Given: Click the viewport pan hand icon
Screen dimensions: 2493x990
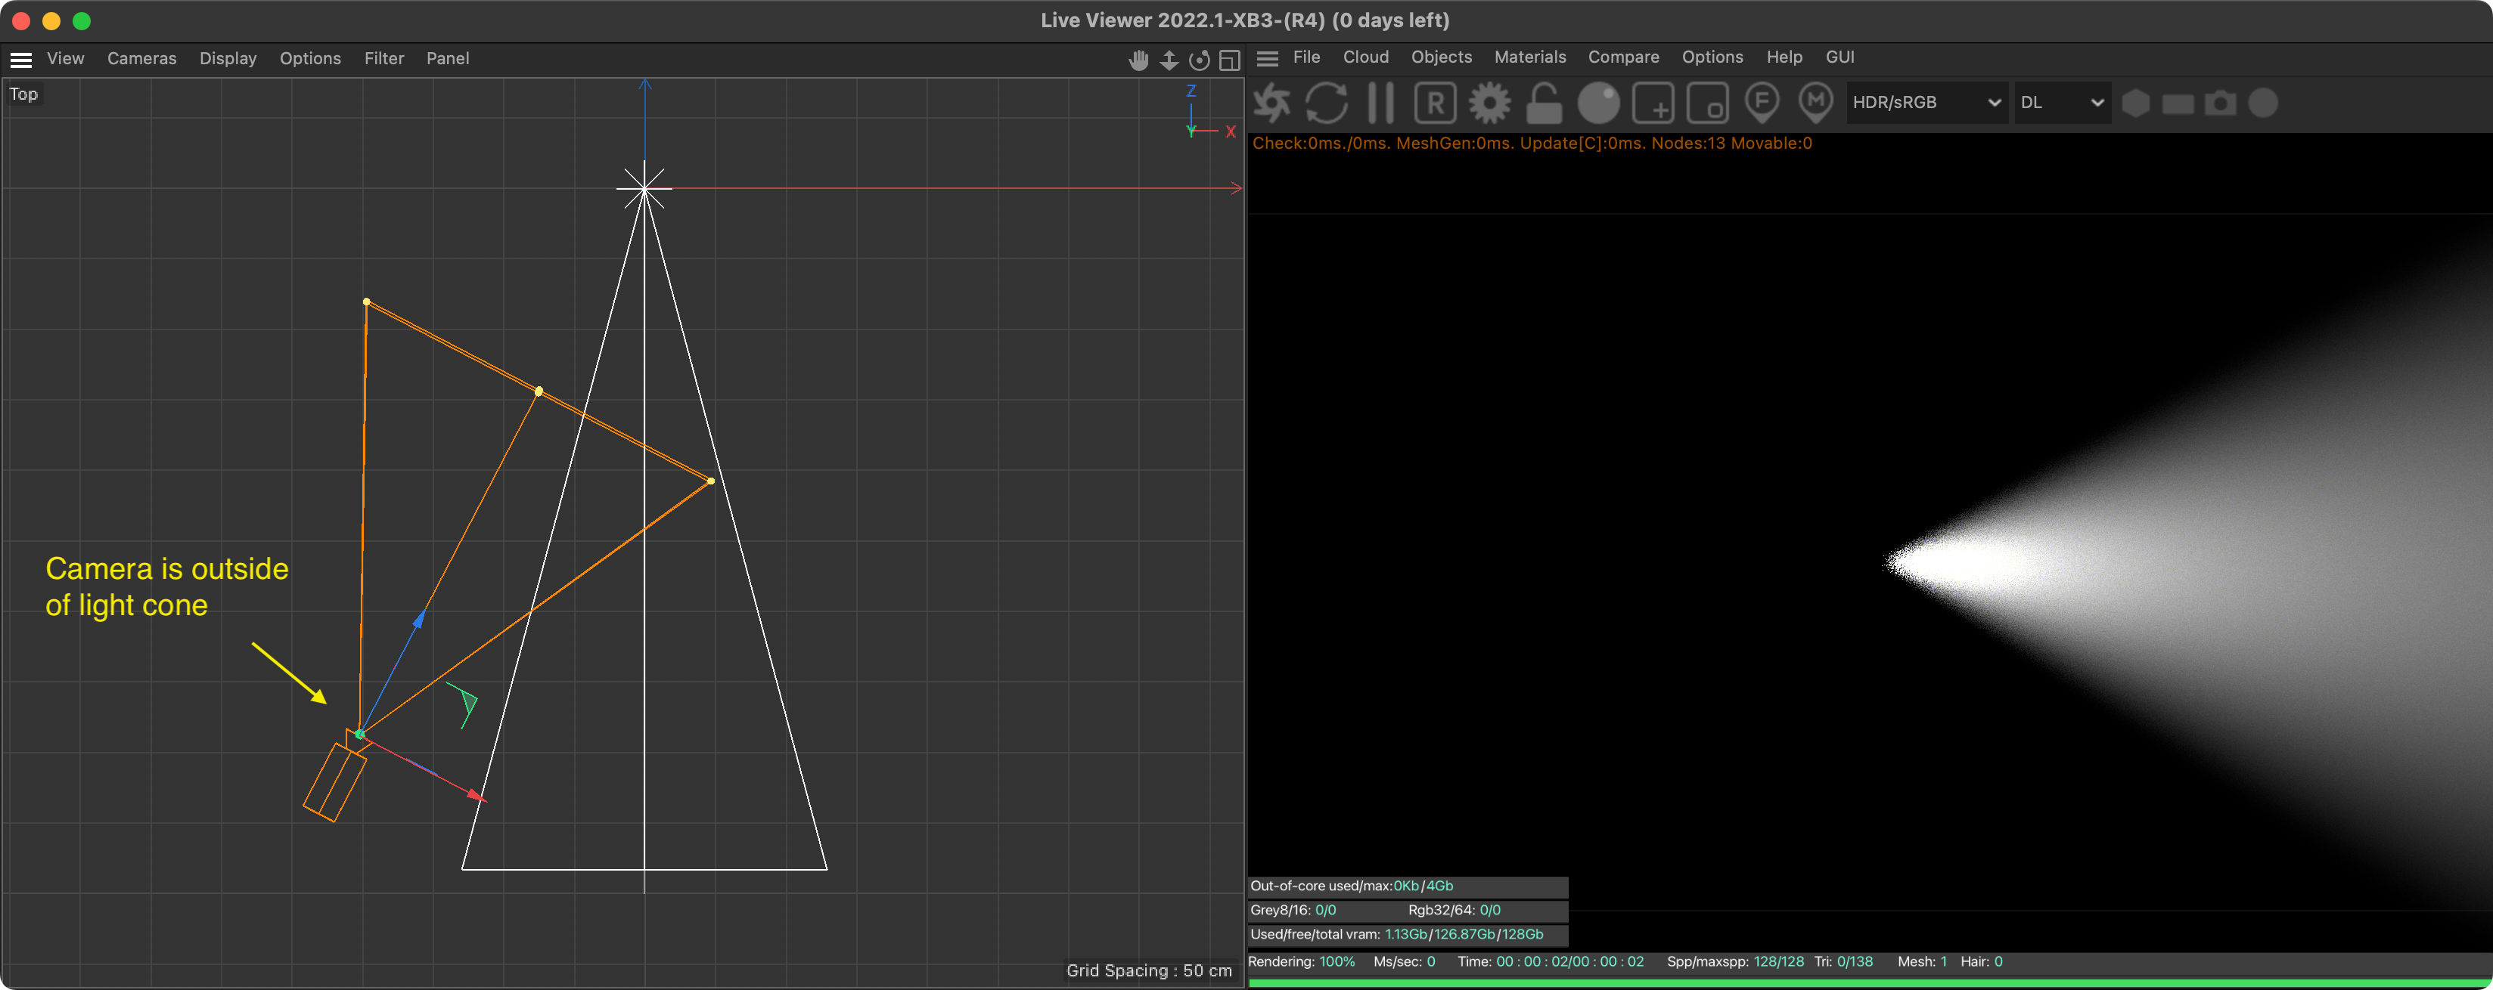Looking at the screenshot, I should click(1138, 60).
